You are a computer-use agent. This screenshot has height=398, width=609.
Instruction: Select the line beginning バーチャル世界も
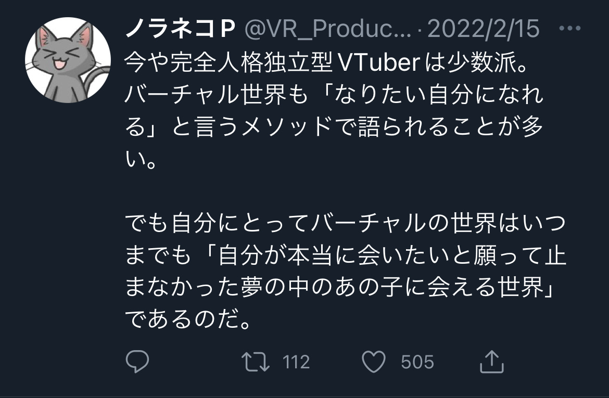coord(334,95)
